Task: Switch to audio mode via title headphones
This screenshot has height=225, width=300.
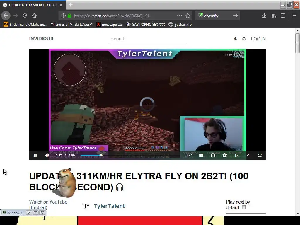Action: 120,187
